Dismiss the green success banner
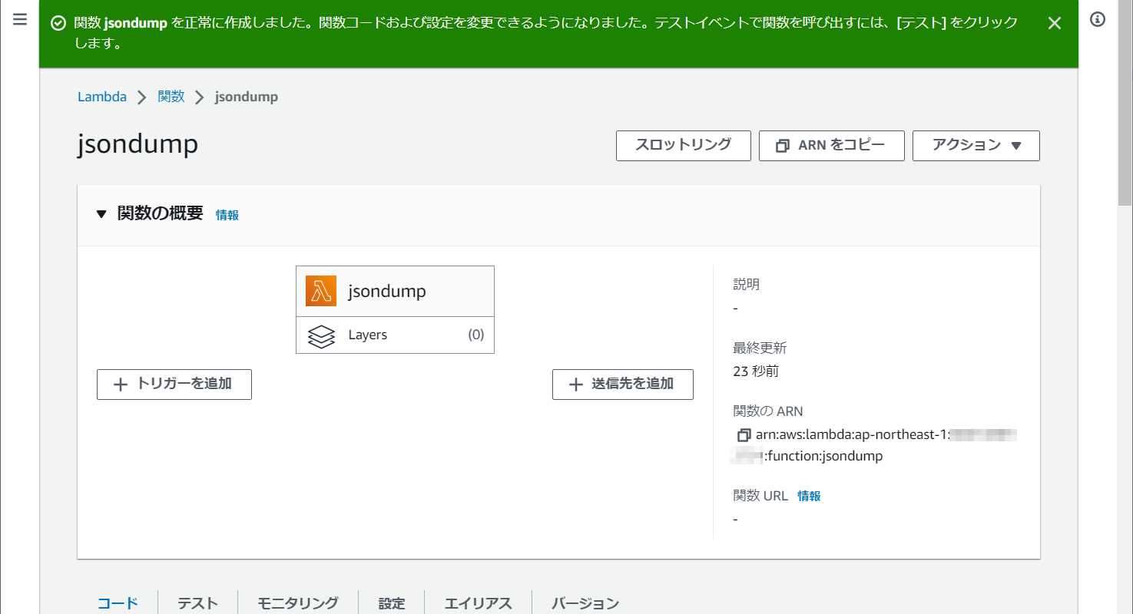 (1055, 23)
